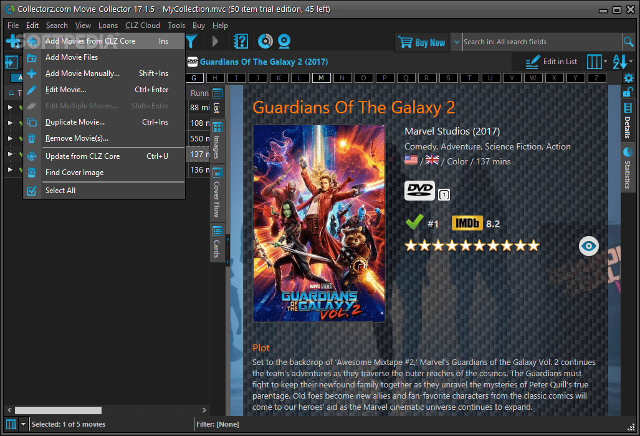This screenshot has height=436, width=640.
Task: Choose Remove Movie(s) menu entry
Action: [104, 138]
